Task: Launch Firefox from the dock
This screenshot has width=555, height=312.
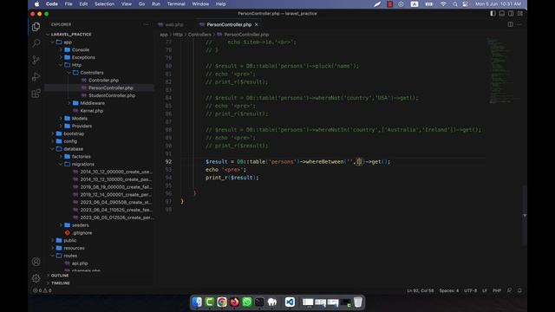Action: pyautogui.click(x=234, y=302)
